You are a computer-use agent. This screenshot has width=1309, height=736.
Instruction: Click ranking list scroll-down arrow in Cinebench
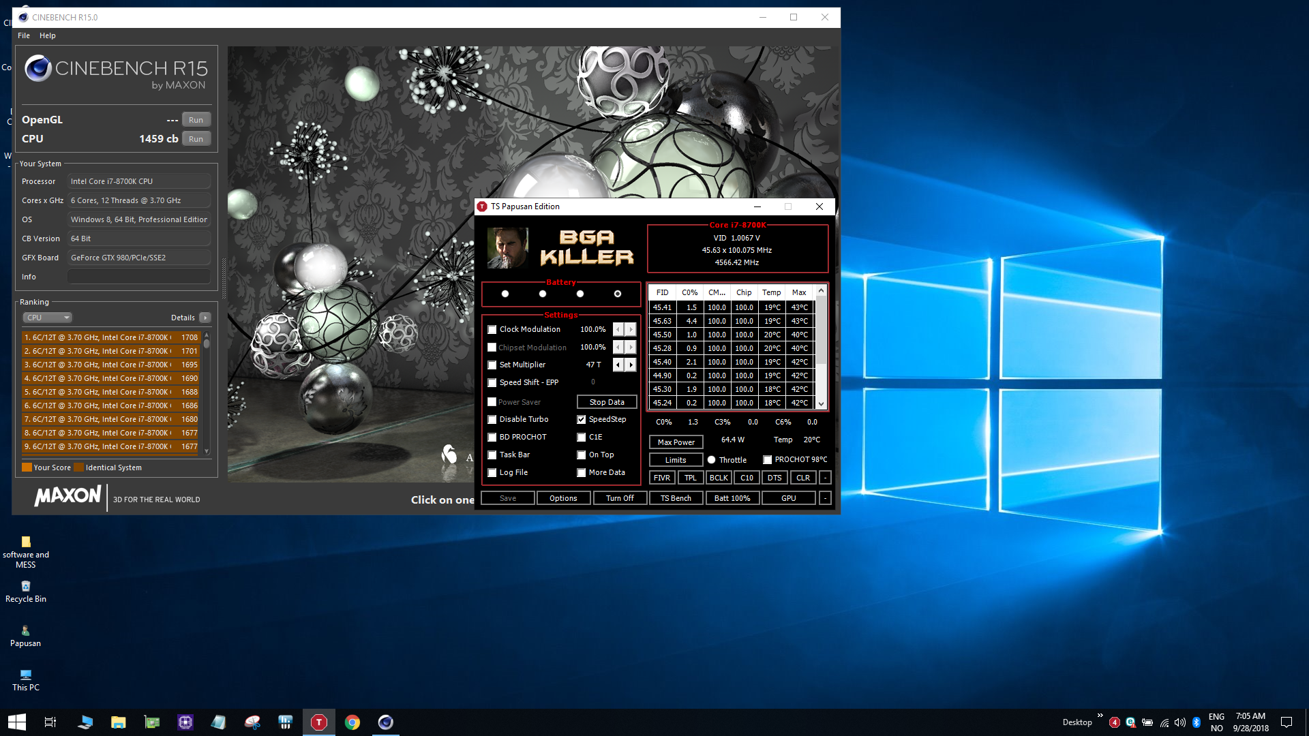click(x=207, y=451)
